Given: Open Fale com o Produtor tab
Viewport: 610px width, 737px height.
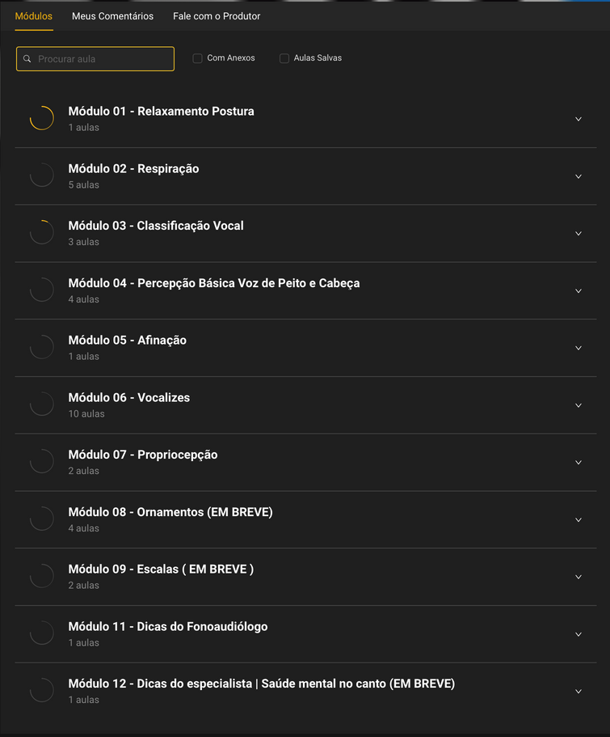Looking at the screenshot, I should click(217, 16).
